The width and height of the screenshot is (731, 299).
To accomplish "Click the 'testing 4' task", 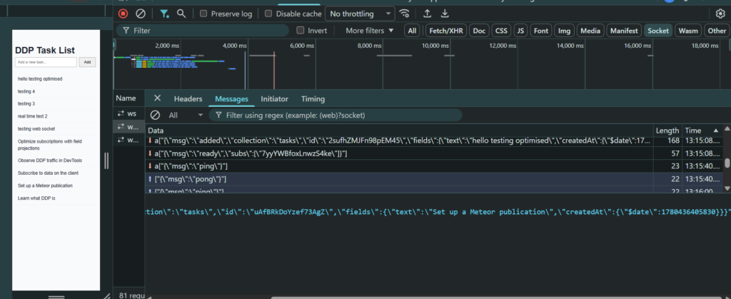I will [26, 92].
